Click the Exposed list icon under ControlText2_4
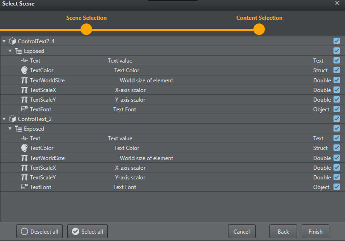This screenshot has height=241, width=345. click(x=18, y=51)
